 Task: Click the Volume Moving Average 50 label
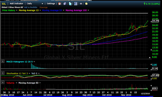(x=28, y=83)
